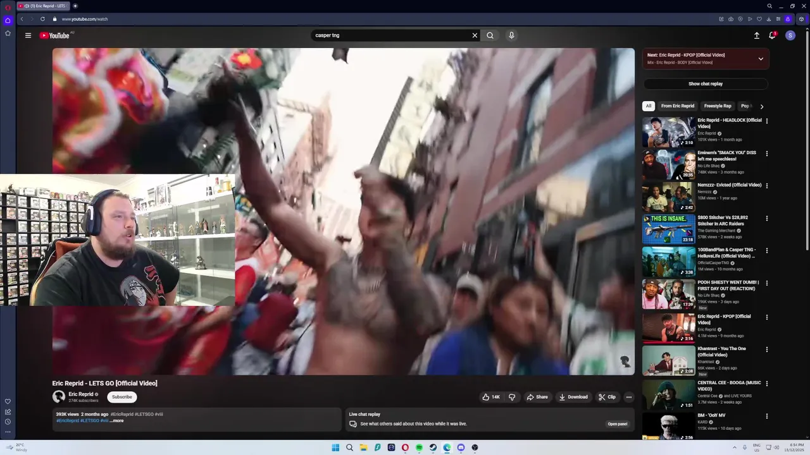Select the Freestyle Rap chip
The image size is (810, 455).
click(718, 106)
